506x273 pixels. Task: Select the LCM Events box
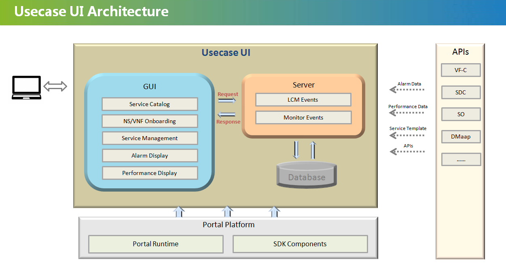[x=303, y=100]
